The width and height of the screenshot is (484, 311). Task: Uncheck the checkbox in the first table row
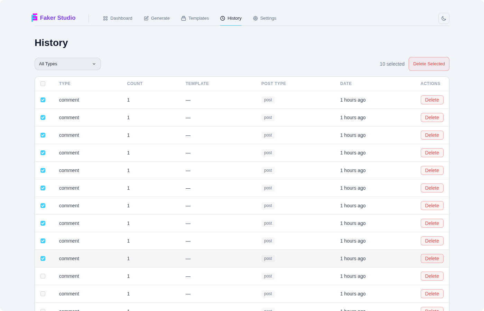click(43, 100)
